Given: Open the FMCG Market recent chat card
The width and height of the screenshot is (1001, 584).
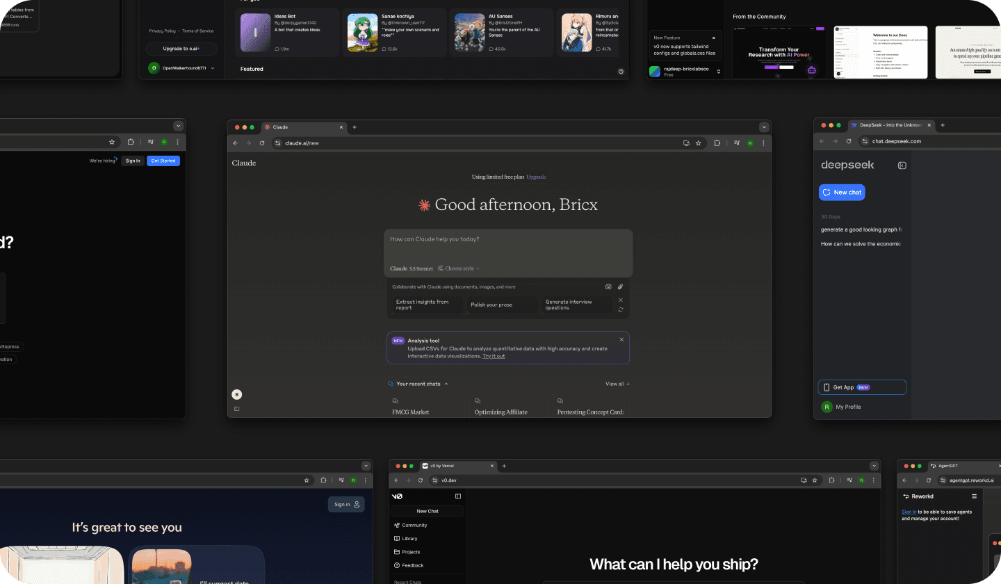Looking at the screenshot, I should pos(427,405).
